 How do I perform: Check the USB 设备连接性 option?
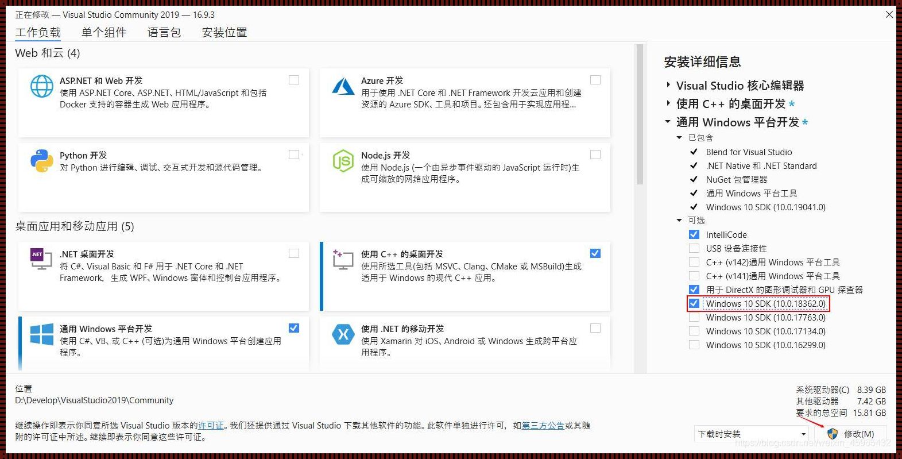coord(694,248)
